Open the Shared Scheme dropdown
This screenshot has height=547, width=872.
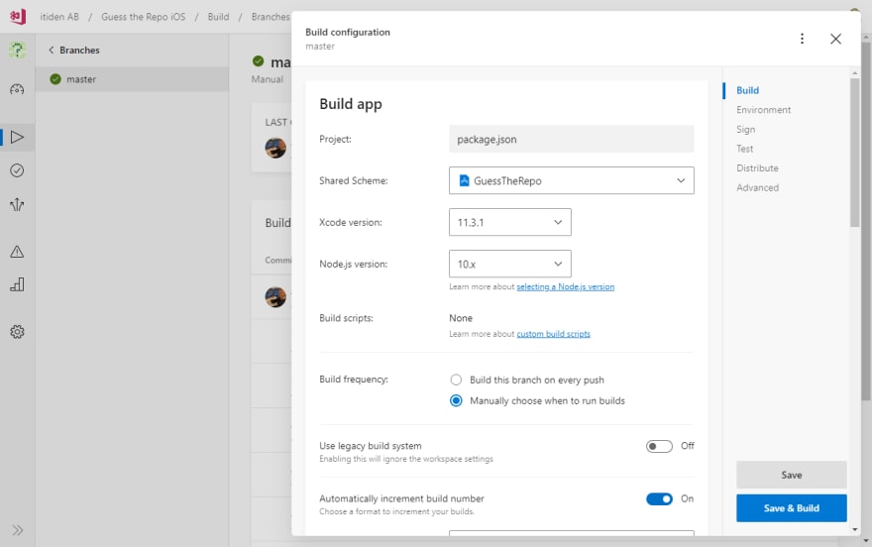tap(571, 180)
